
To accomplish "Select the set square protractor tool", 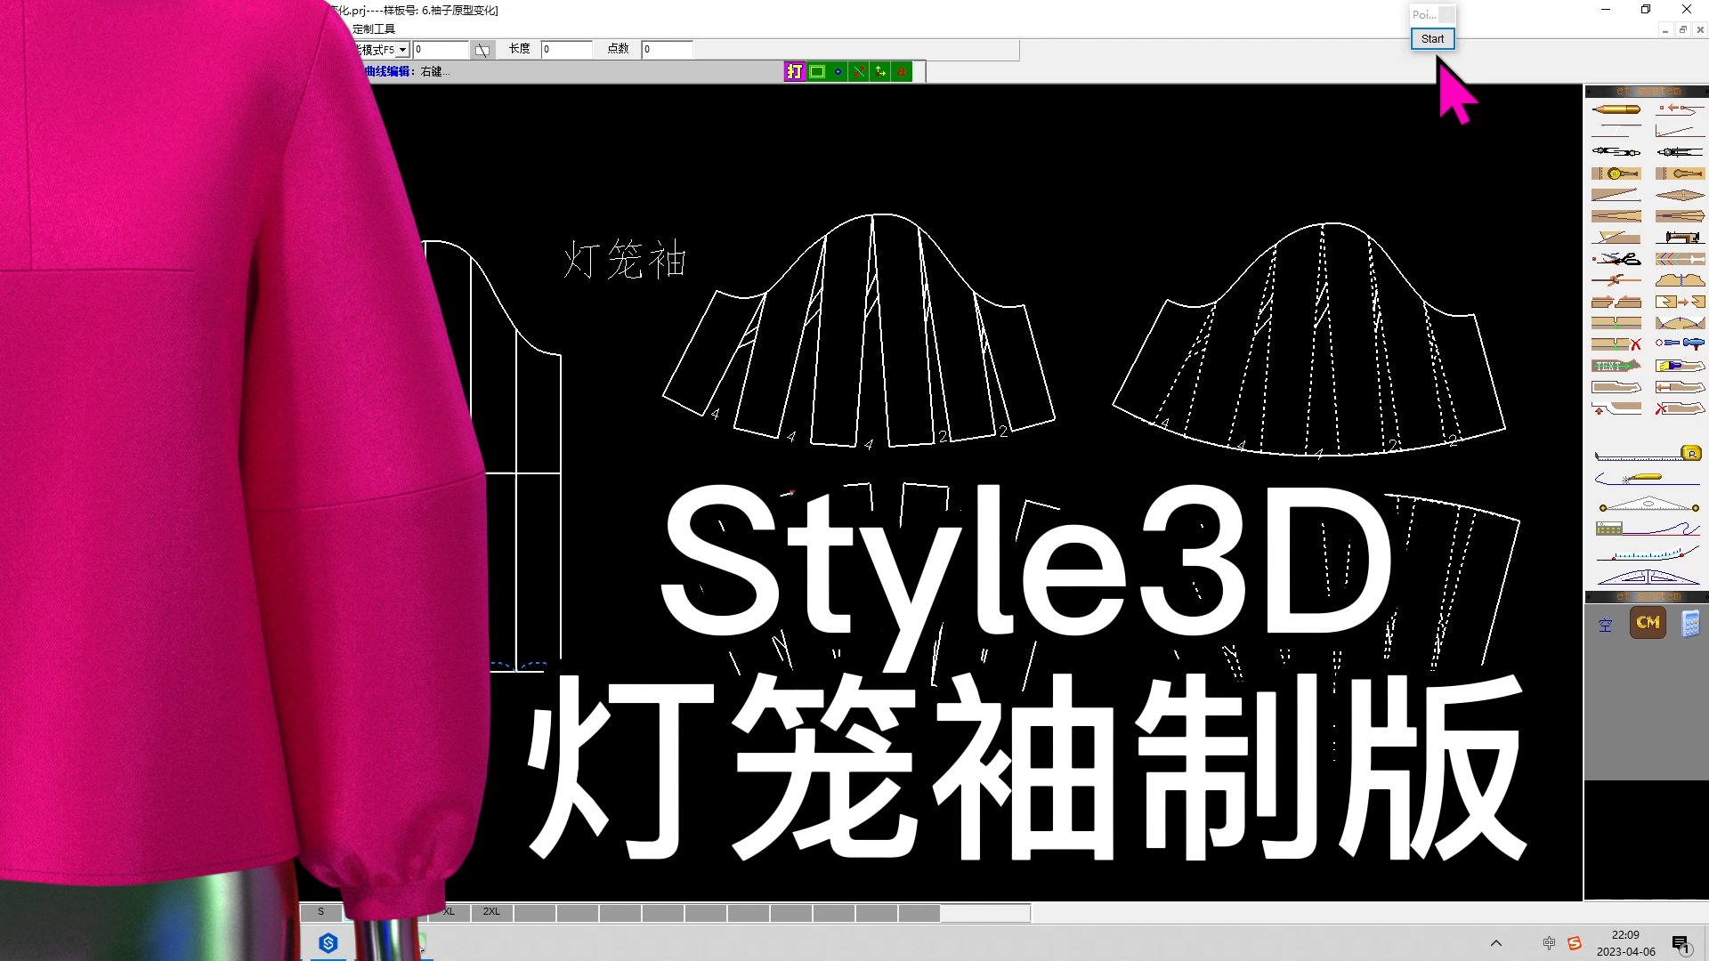I will click(x=1648, y=577).
